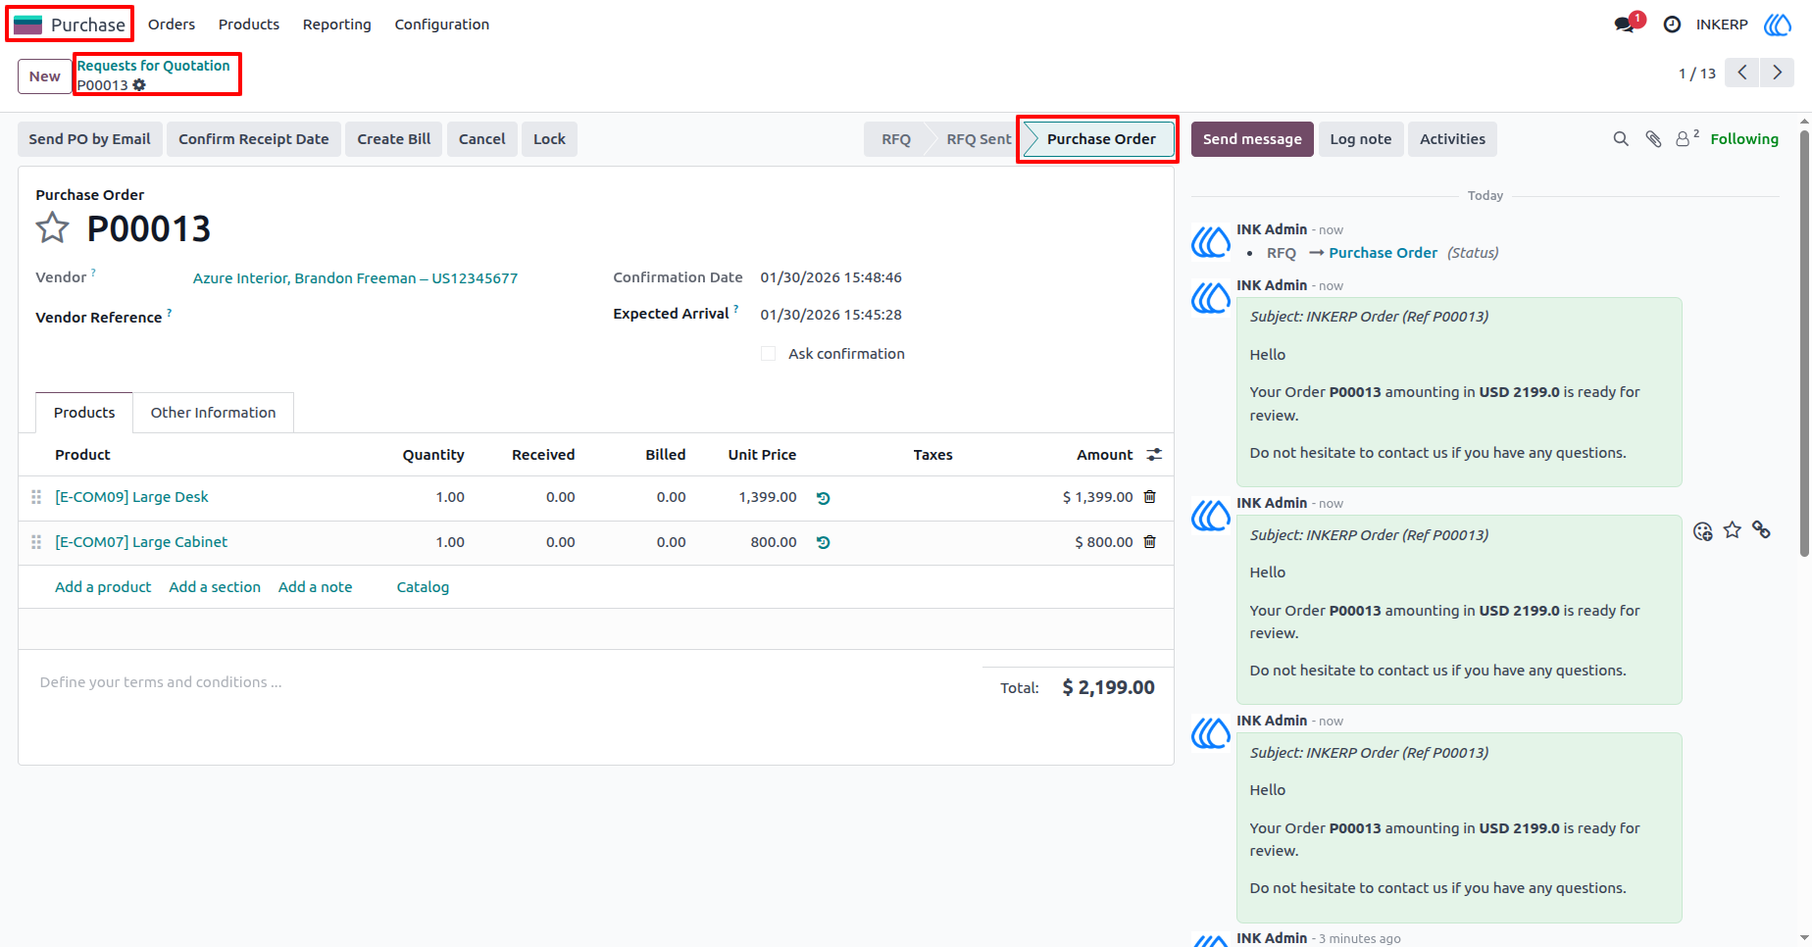Attach files using the paperclip icon

[x=1653, y=139]
